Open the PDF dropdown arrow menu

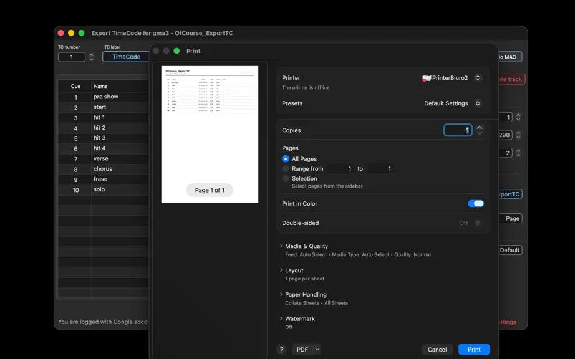coord(317,350)
